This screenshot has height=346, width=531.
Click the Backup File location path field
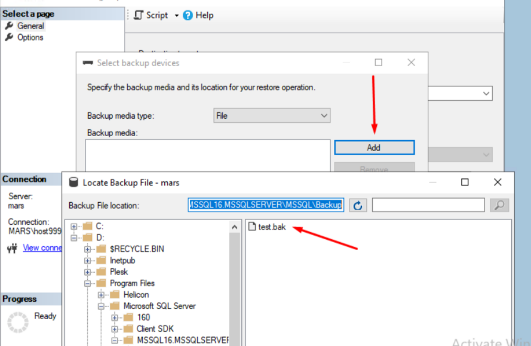266,205
